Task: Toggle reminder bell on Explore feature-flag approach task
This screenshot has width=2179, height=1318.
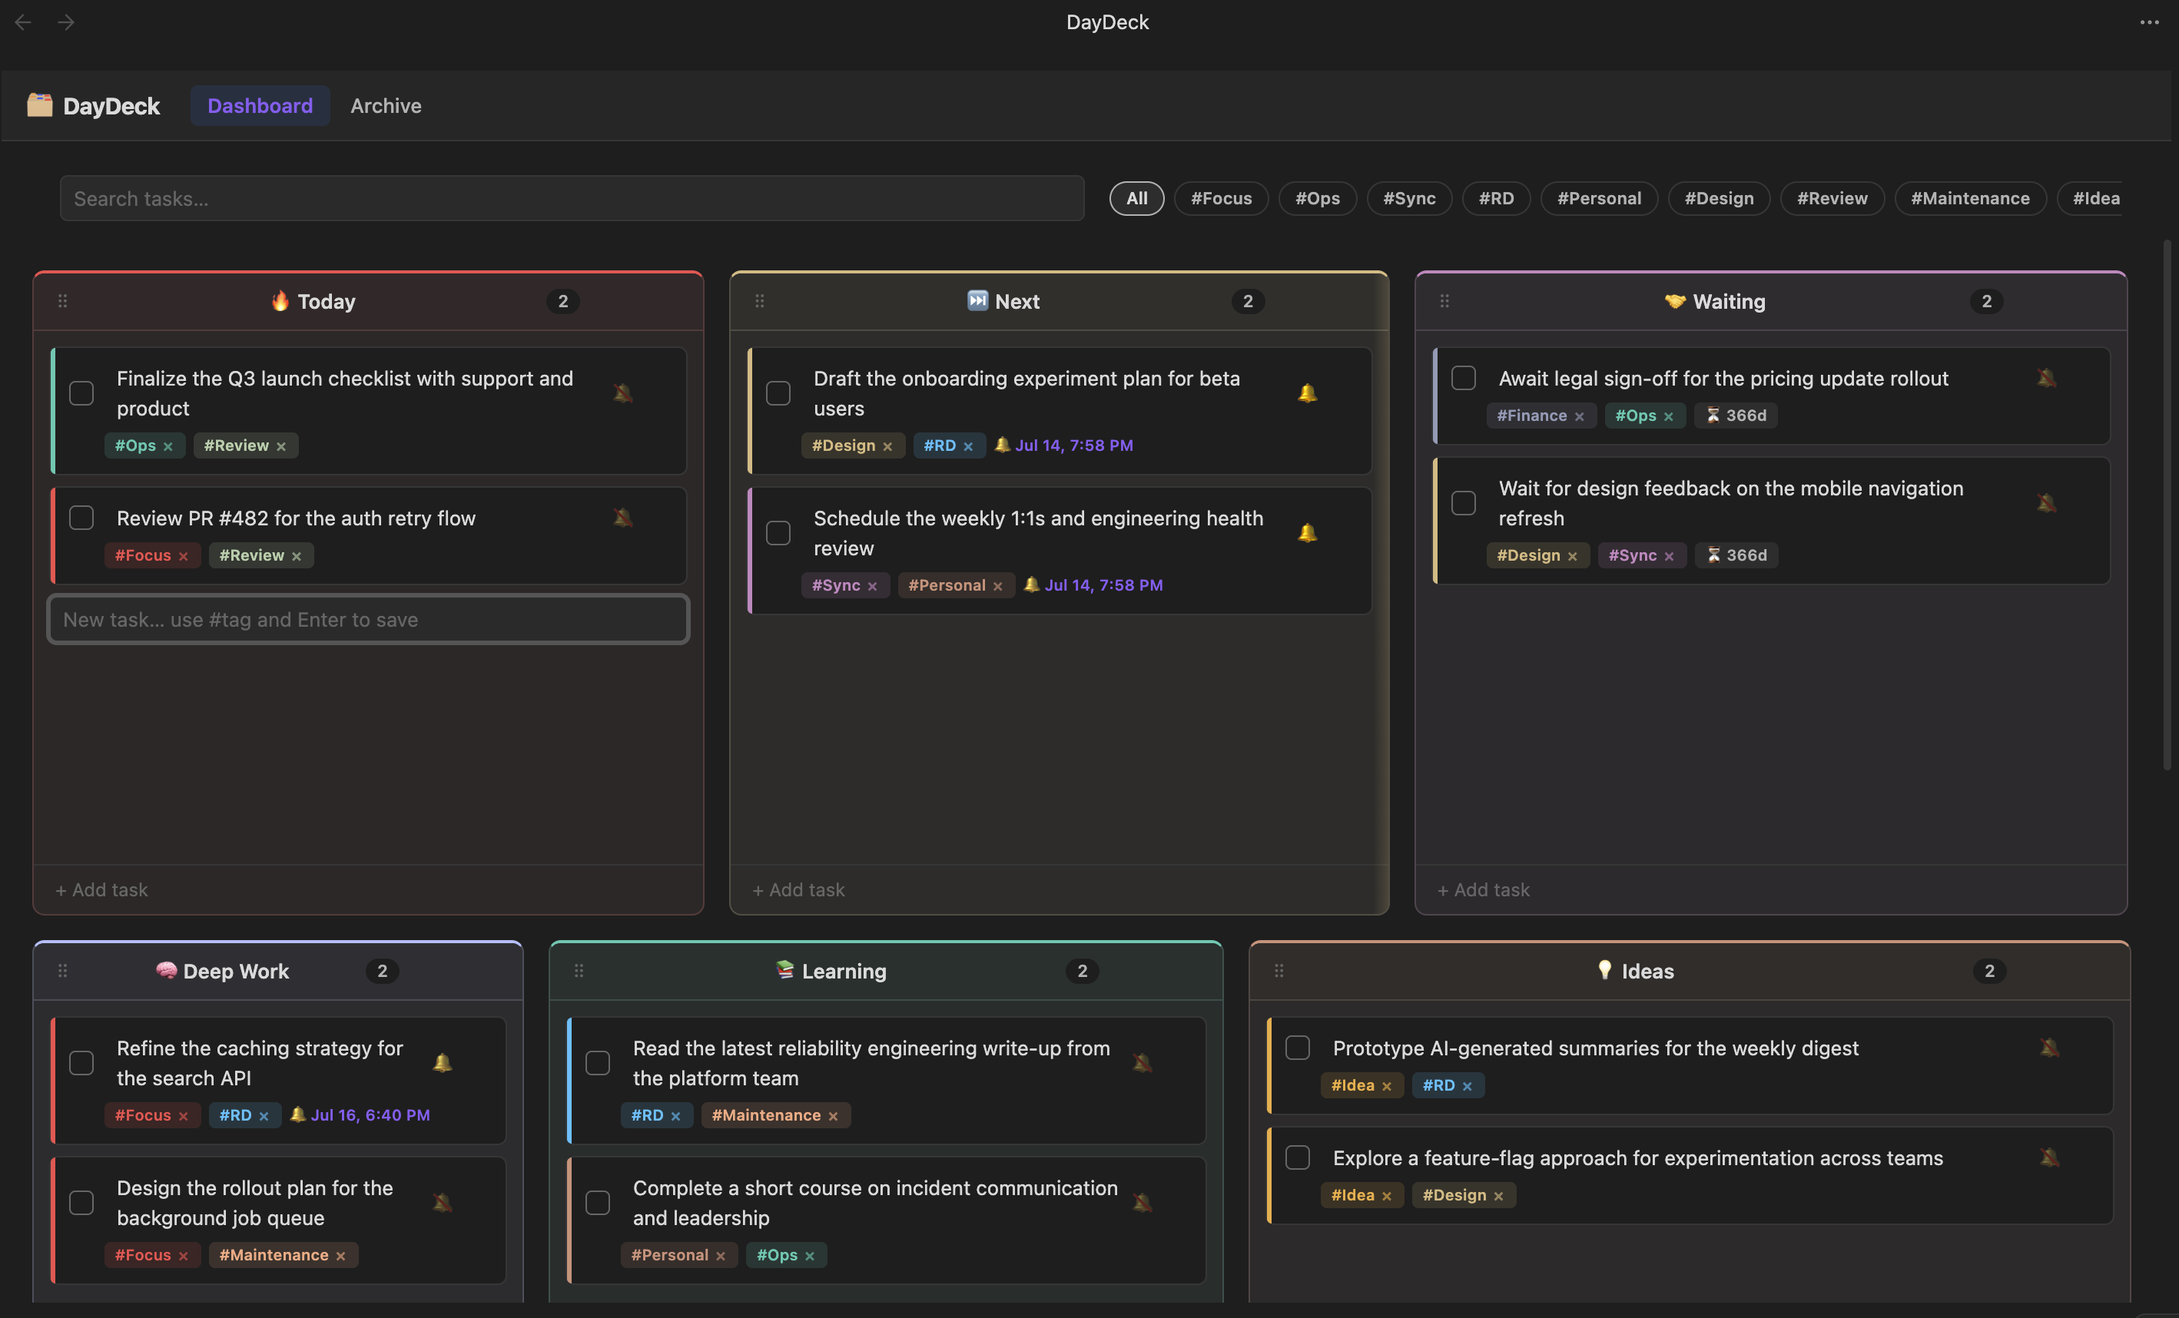Action: (x=2050, y=1158)
